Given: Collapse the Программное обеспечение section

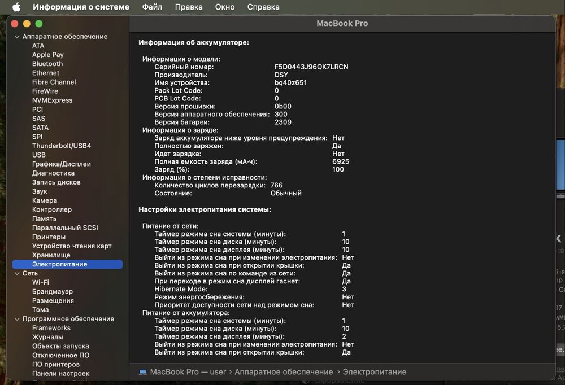Looking at the screenshot, I should click(x=17, y=319).
